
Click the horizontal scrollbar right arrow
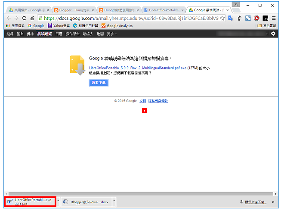[x=276, y=194]
